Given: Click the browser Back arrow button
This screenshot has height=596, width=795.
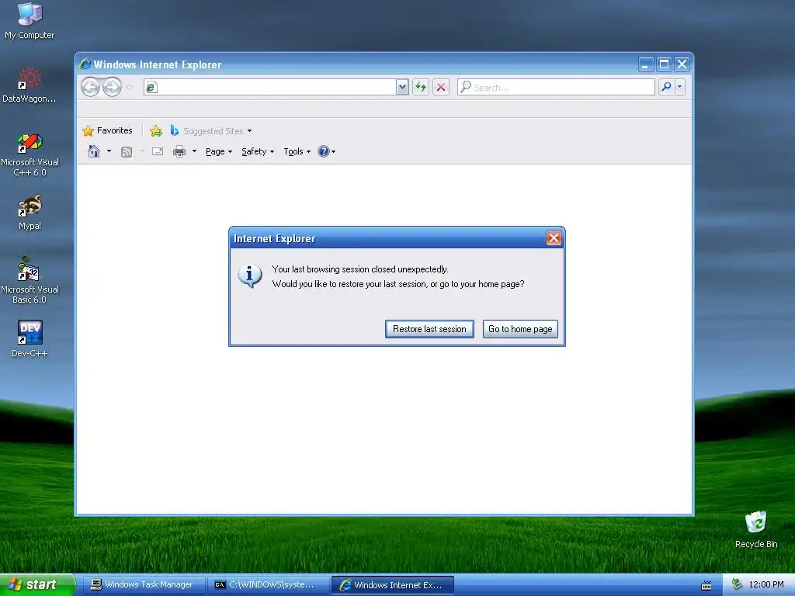Looking at the screenshot, I should [91, 87].
